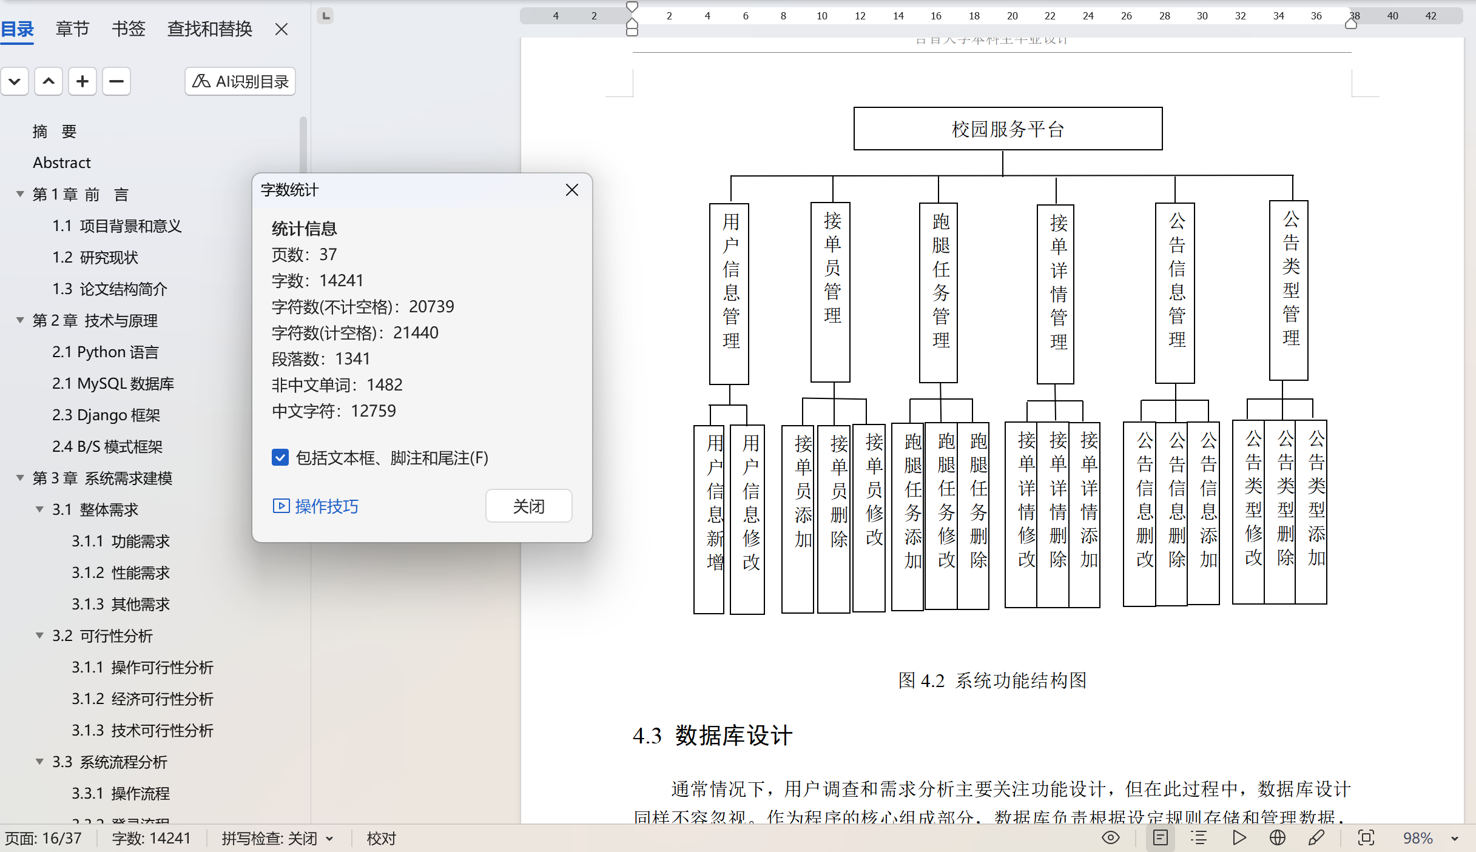Screen dimensions: 1476x852
Task: Jump to 2.3 Django 框架 heading
Action: pos(106,415)
